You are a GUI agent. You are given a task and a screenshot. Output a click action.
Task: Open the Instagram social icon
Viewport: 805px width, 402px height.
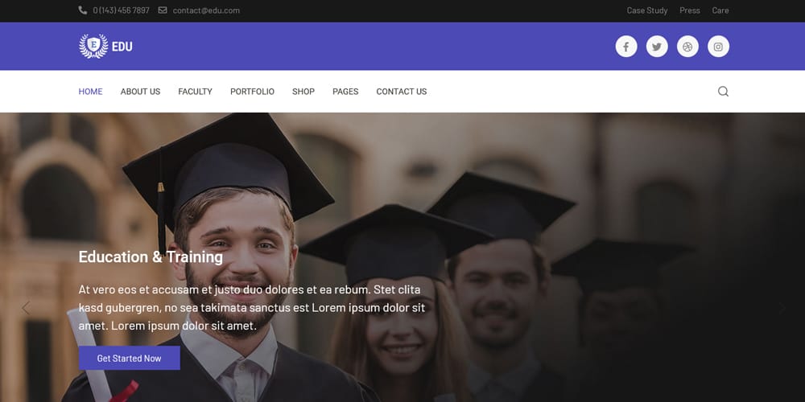[x=718, y=47]
